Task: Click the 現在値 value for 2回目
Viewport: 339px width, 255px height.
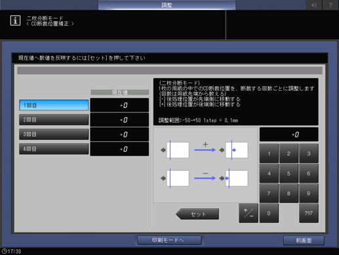Action: coord(119,120)
